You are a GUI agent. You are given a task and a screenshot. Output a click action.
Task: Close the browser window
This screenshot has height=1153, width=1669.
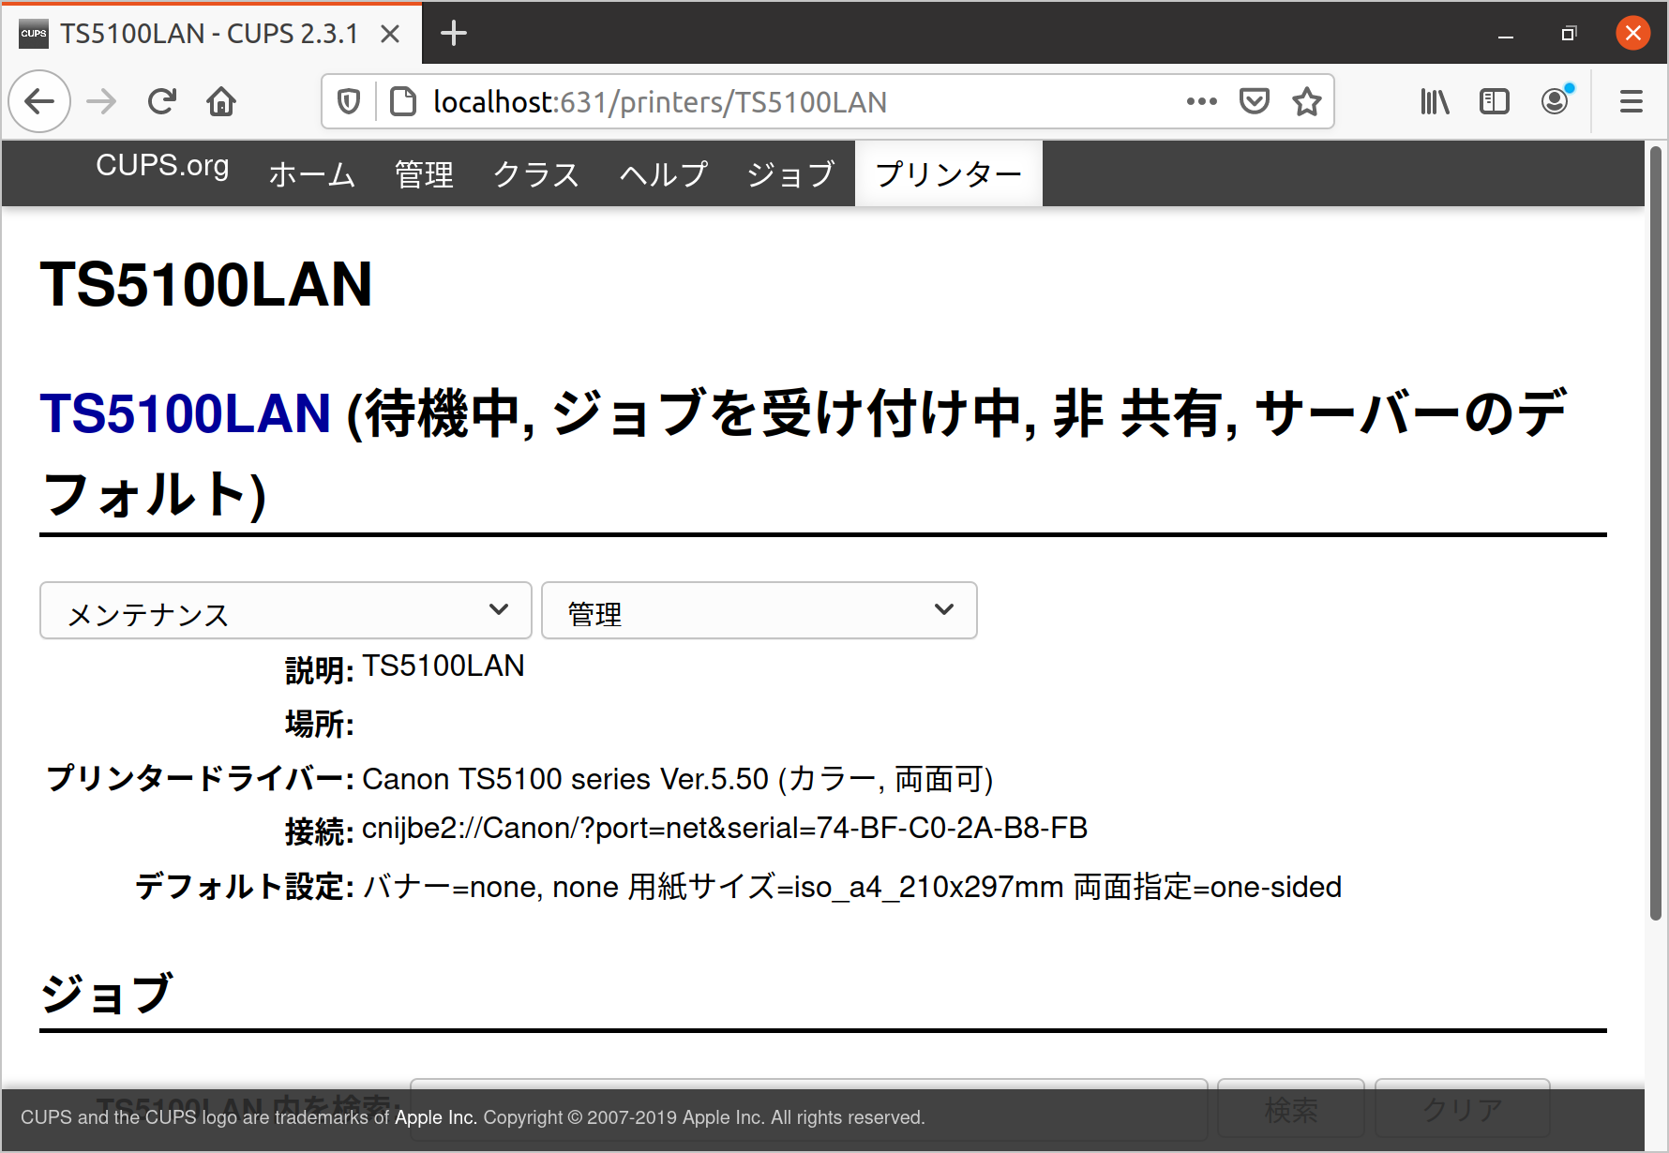pos(1632,34)
